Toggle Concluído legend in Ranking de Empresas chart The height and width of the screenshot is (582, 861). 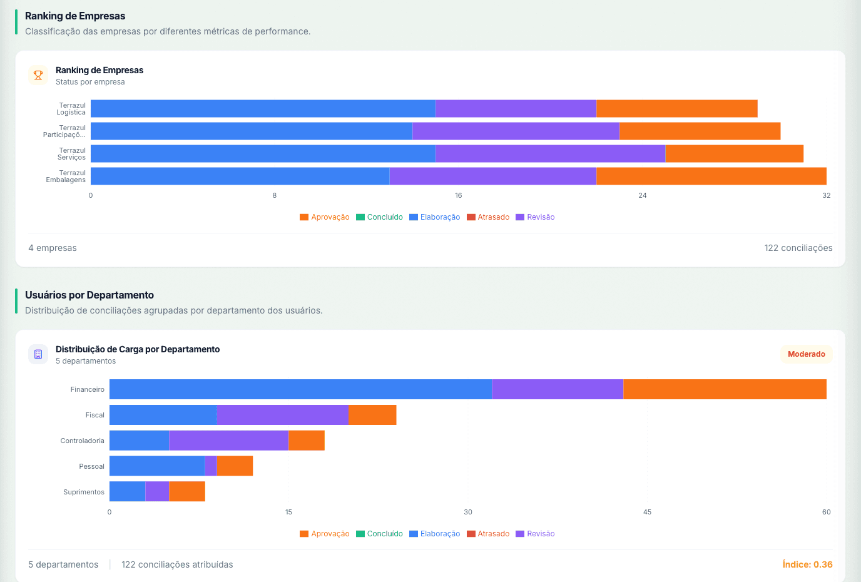click(380, 217)
